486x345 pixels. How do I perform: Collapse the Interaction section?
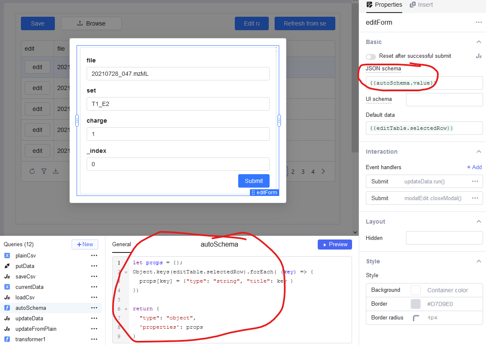pyautogui.click(x=479, y=152)
